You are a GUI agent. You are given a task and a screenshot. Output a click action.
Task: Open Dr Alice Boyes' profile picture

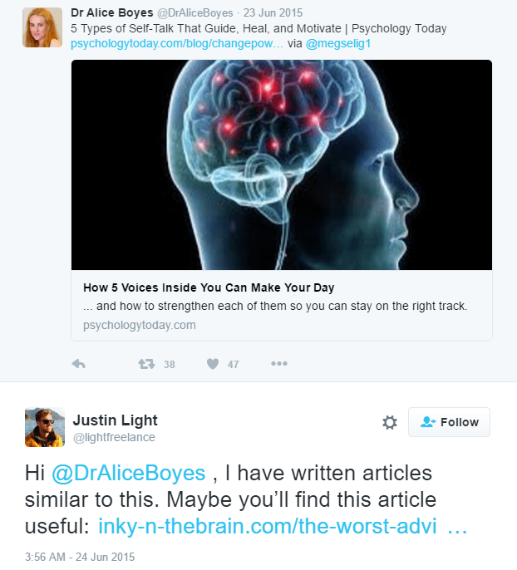[42, 27]
